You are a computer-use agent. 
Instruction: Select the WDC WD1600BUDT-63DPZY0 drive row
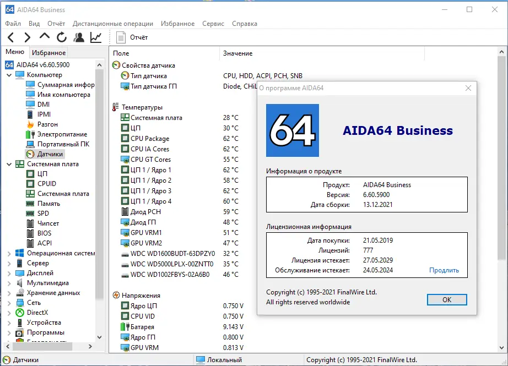coord(180,254)
